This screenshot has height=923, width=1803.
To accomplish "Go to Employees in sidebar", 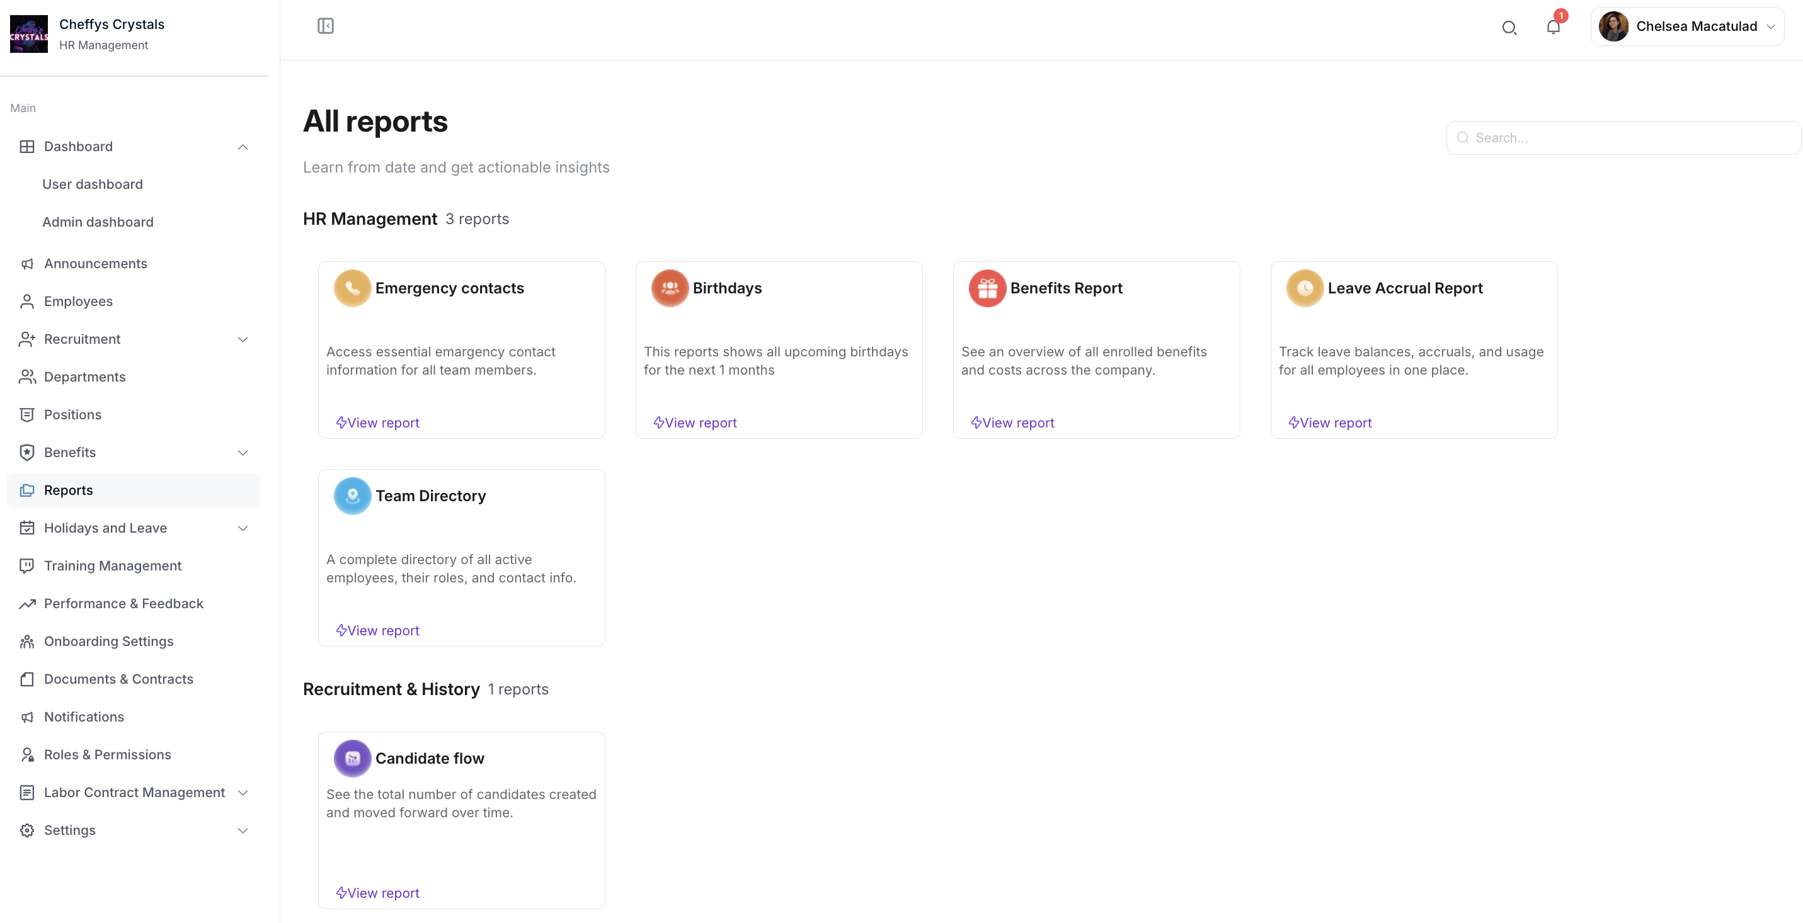I will (x=77, y=302).
